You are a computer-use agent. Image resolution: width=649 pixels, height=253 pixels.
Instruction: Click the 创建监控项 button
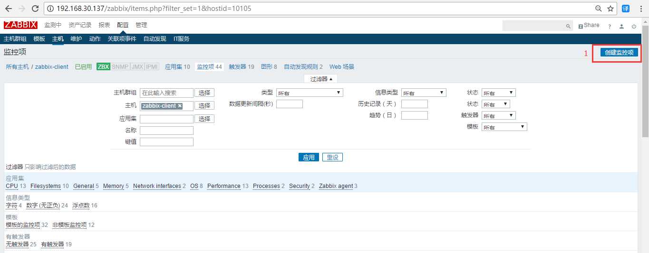(x=620, y=52)
